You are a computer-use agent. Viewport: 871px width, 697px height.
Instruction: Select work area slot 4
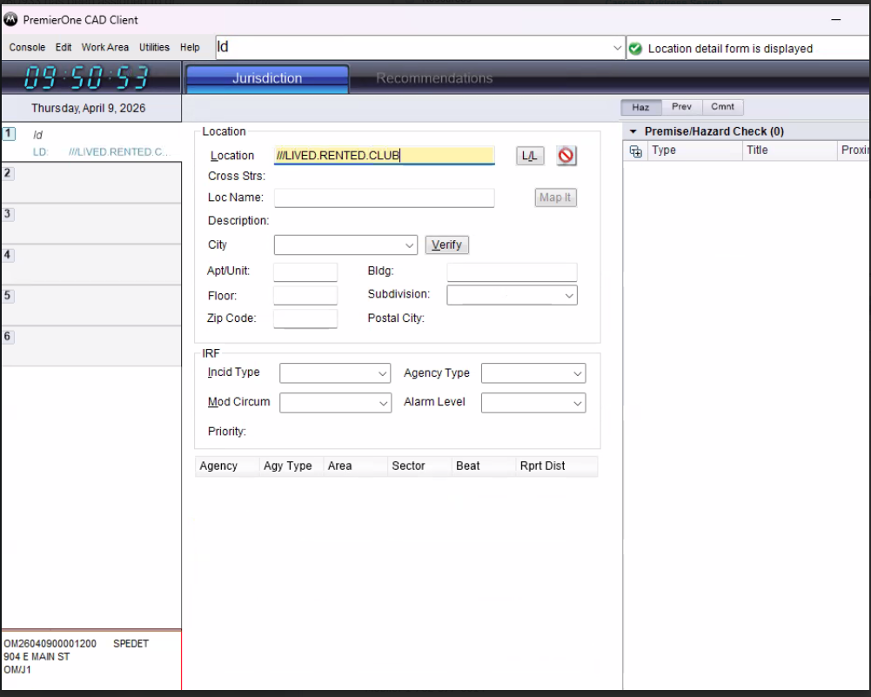[91, 265]
